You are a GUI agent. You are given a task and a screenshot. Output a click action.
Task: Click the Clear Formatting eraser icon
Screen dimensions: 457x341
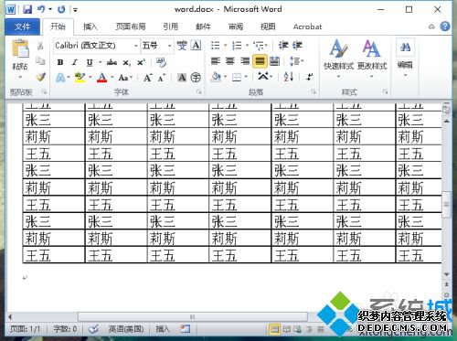161,62
